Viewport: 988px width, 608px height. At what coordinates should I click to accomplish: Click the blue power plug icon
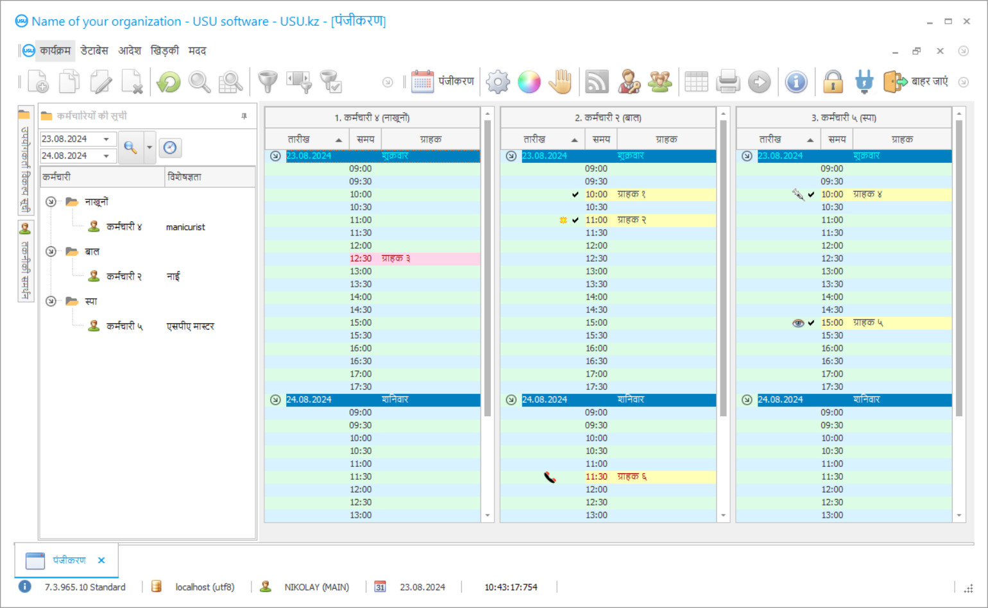[x=864, y=82]
